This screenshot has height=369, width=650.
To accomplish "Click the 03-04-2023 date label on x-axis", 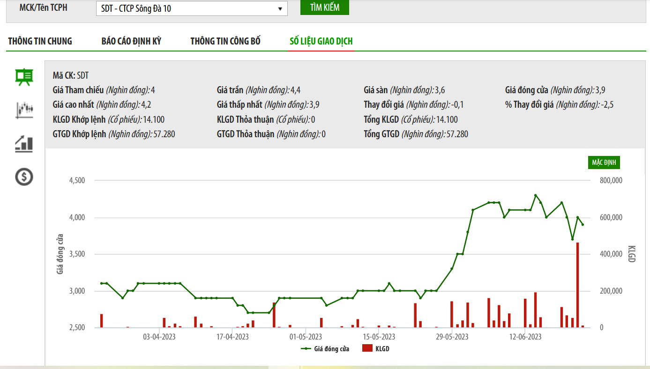I will pos(159,337).
